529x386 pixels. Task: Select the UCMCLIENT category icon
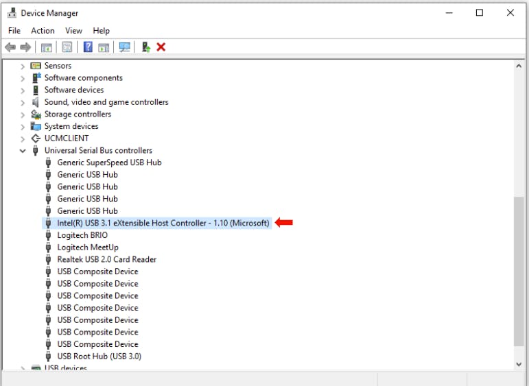coord(36,138)
